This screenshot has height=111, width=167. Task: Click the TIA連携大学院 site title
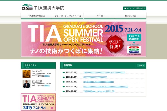[x=49, y=8]
